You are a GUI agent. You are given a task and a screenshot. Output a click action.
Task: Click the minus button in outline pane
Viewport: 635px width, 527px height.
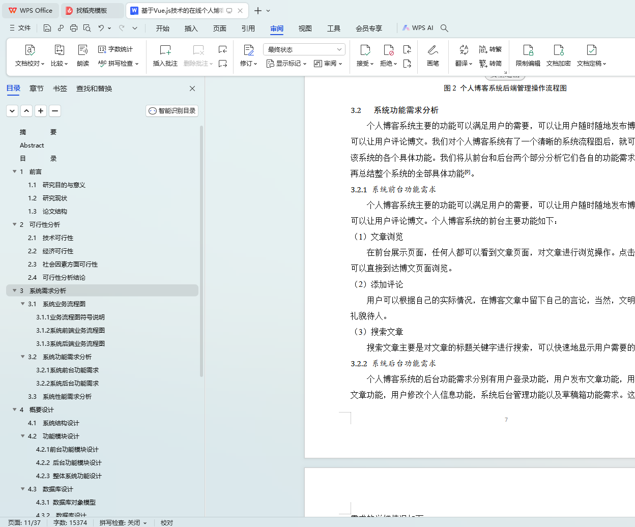coord(55,111)
